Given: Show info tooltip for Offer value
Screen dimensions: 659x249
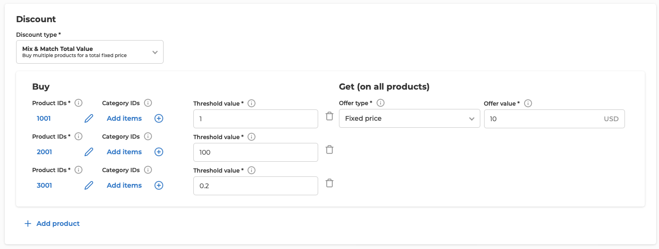Looking at the screenshot, I should (528, 103).
